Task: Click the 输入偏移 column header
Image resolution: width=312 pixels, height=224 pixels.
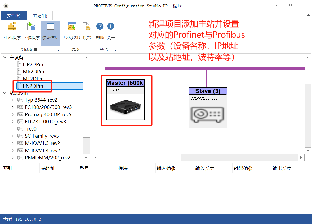Action: (x=175, y=168)
